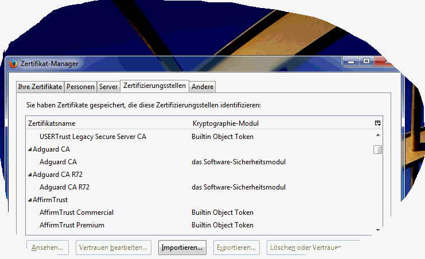
Task: Select the Server tab
Action: point(108,87)
